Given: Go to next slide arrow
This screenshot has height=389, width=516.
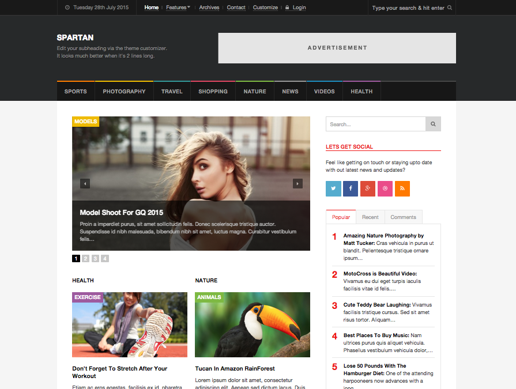Looking at the screenshot, I should point(297,183).
